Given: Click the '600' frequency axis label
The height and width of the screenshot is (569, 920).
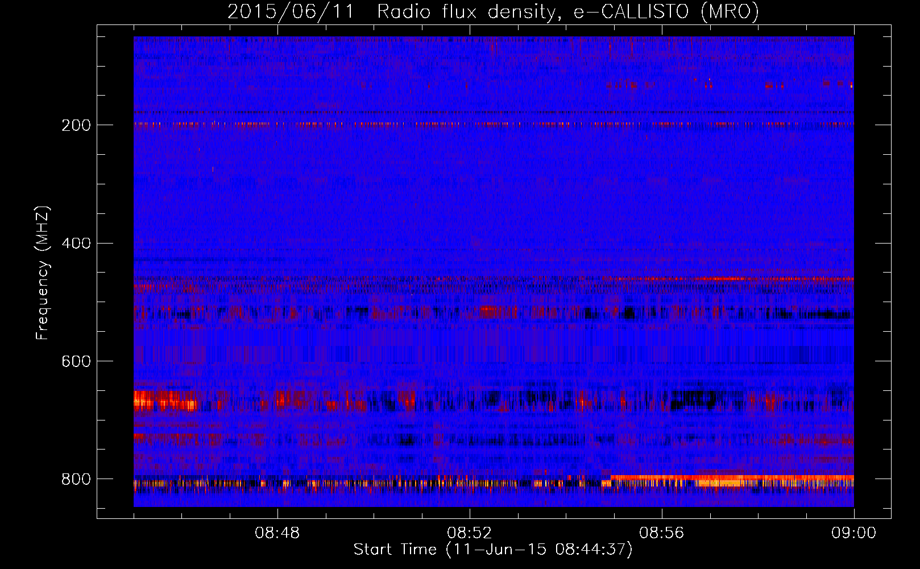Looking at the screenshot, I should pos(76,362).
